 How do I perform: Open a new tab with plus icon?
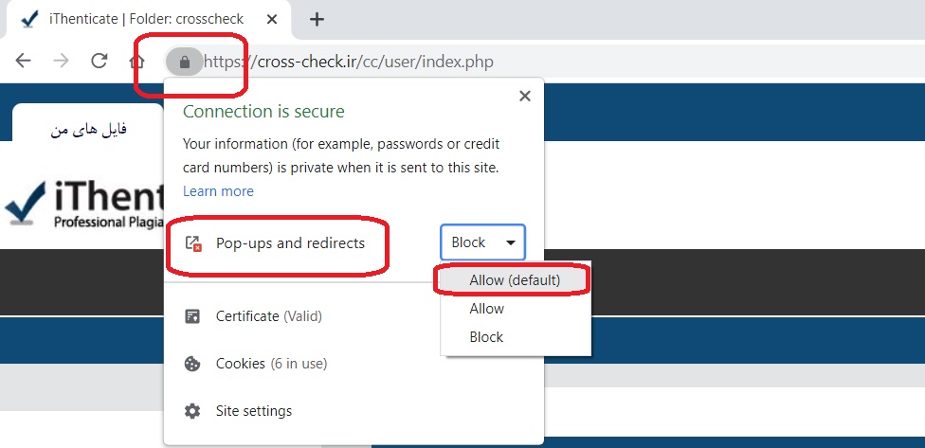pyautogui.click(x=317, y=20)
